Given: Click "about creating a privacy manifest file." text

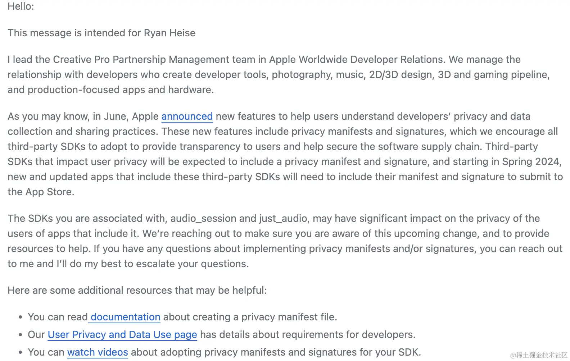Looking at the screenshot, I should point(250,317).
